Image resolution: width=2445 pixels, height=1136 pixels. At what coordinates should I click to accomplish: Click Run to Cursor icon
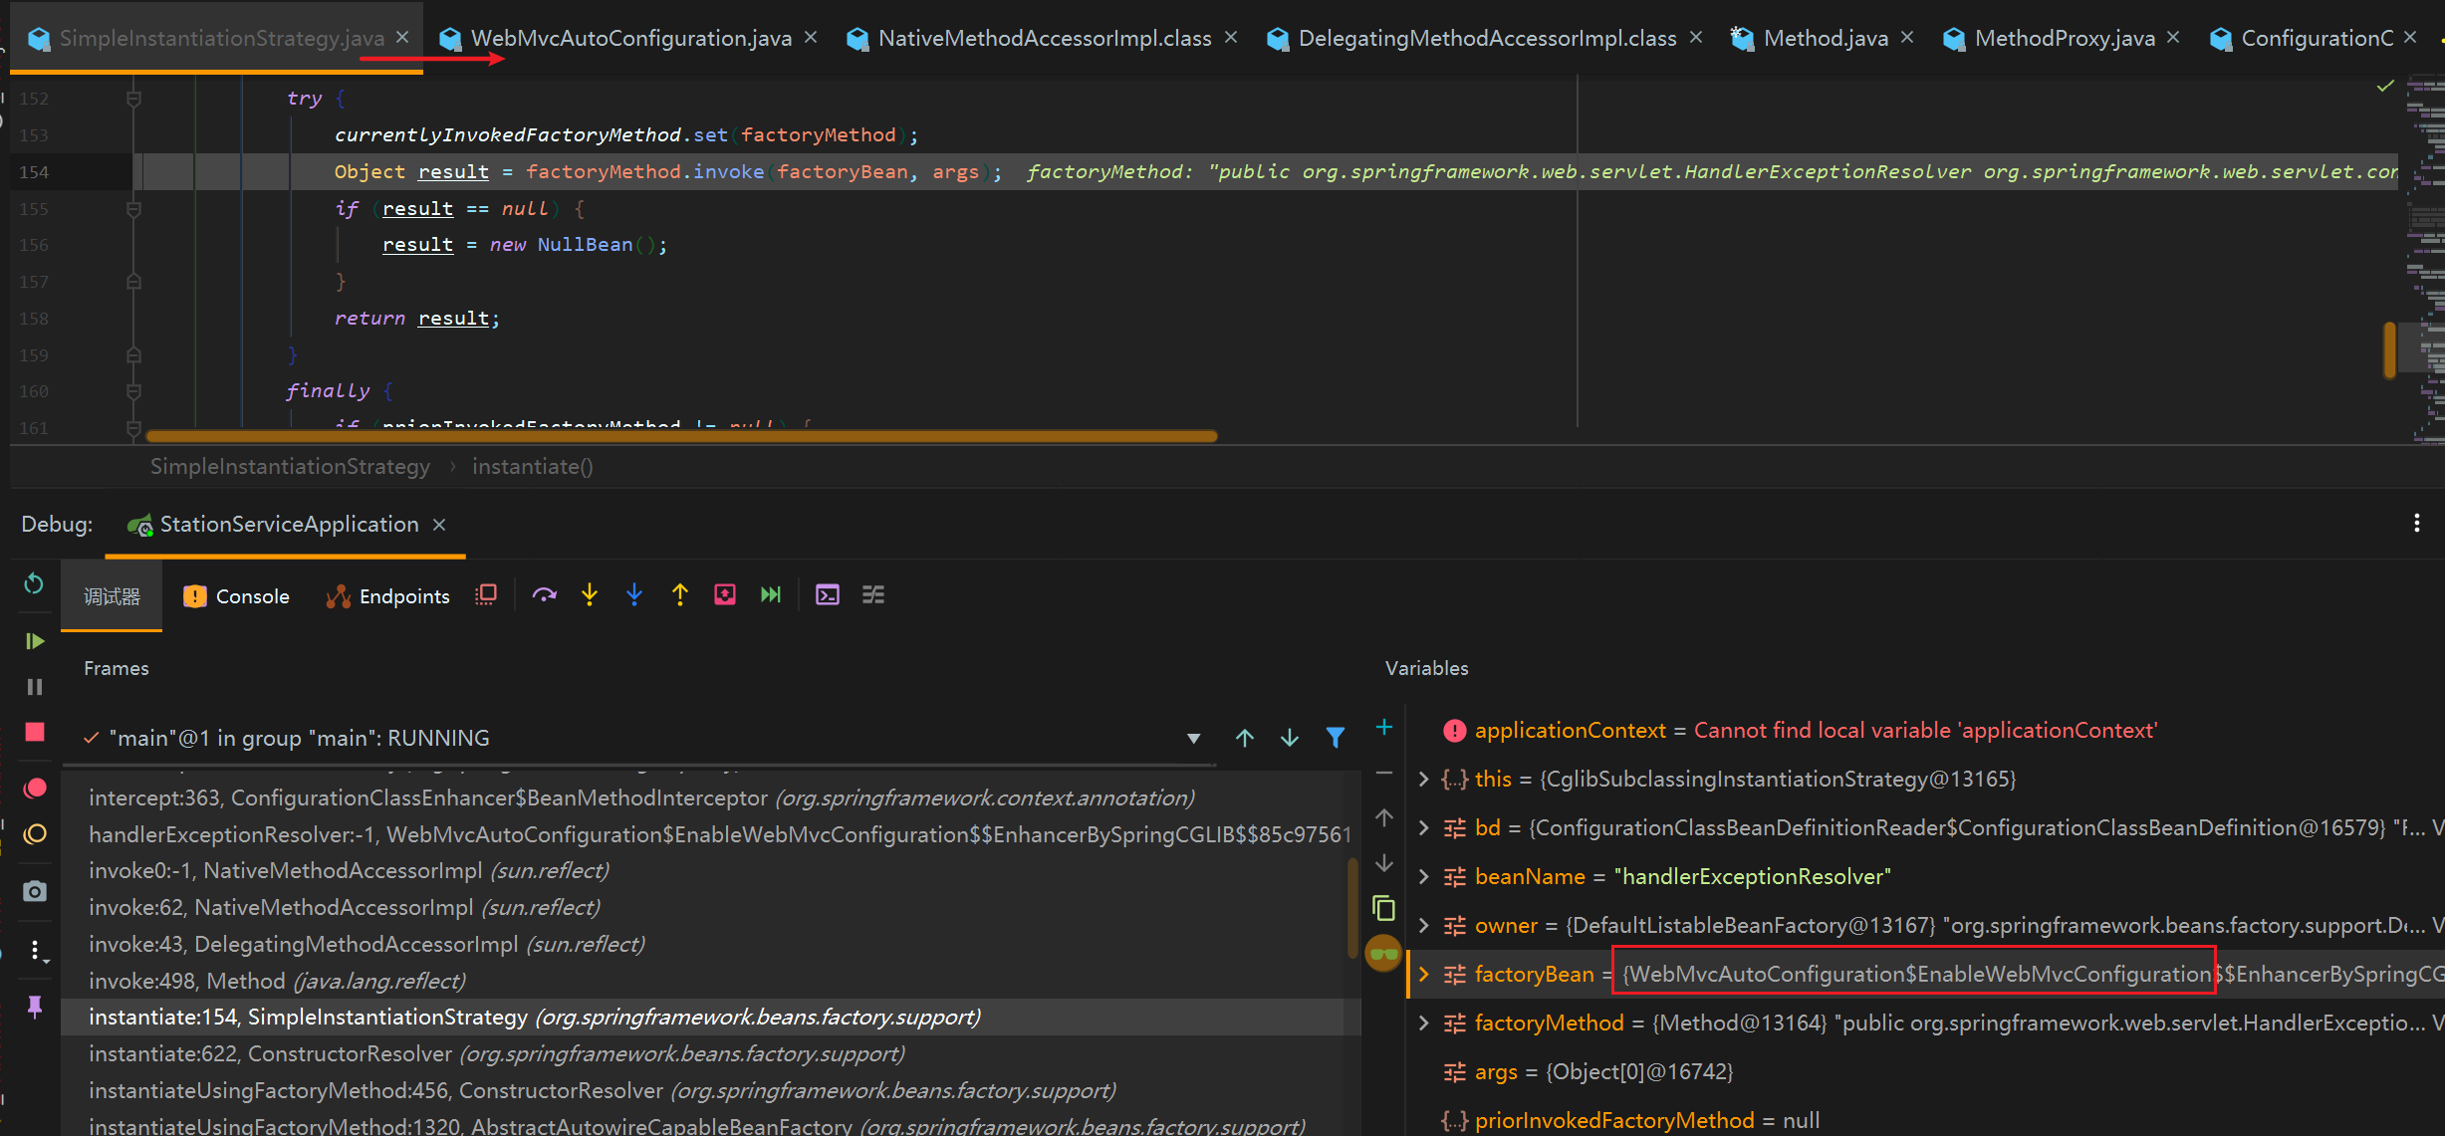coord(771,595)
